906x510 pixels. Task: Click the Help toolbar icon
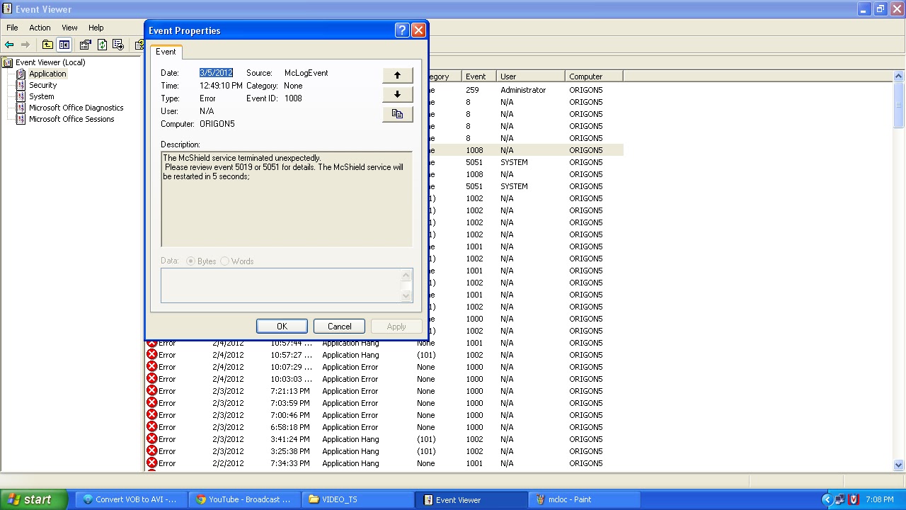139,45
